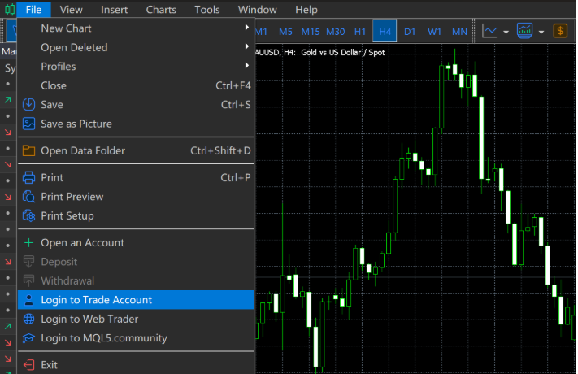Click the red Exit icon
The height and width of the screenshot is (374, 578).
click(x=28, y=365)
